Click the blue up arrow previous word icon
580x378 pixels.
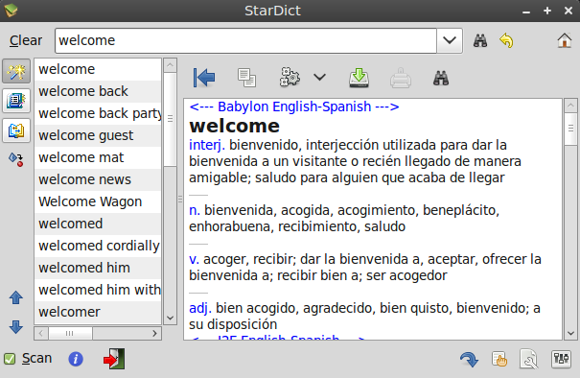(x=16, y=297)
